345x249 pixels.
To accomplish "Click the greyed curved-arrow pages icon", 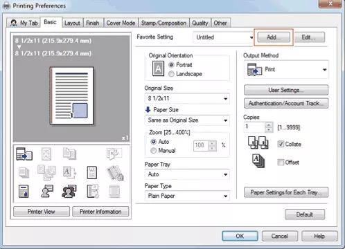I will pyautogui.click(x=114, y=154).
